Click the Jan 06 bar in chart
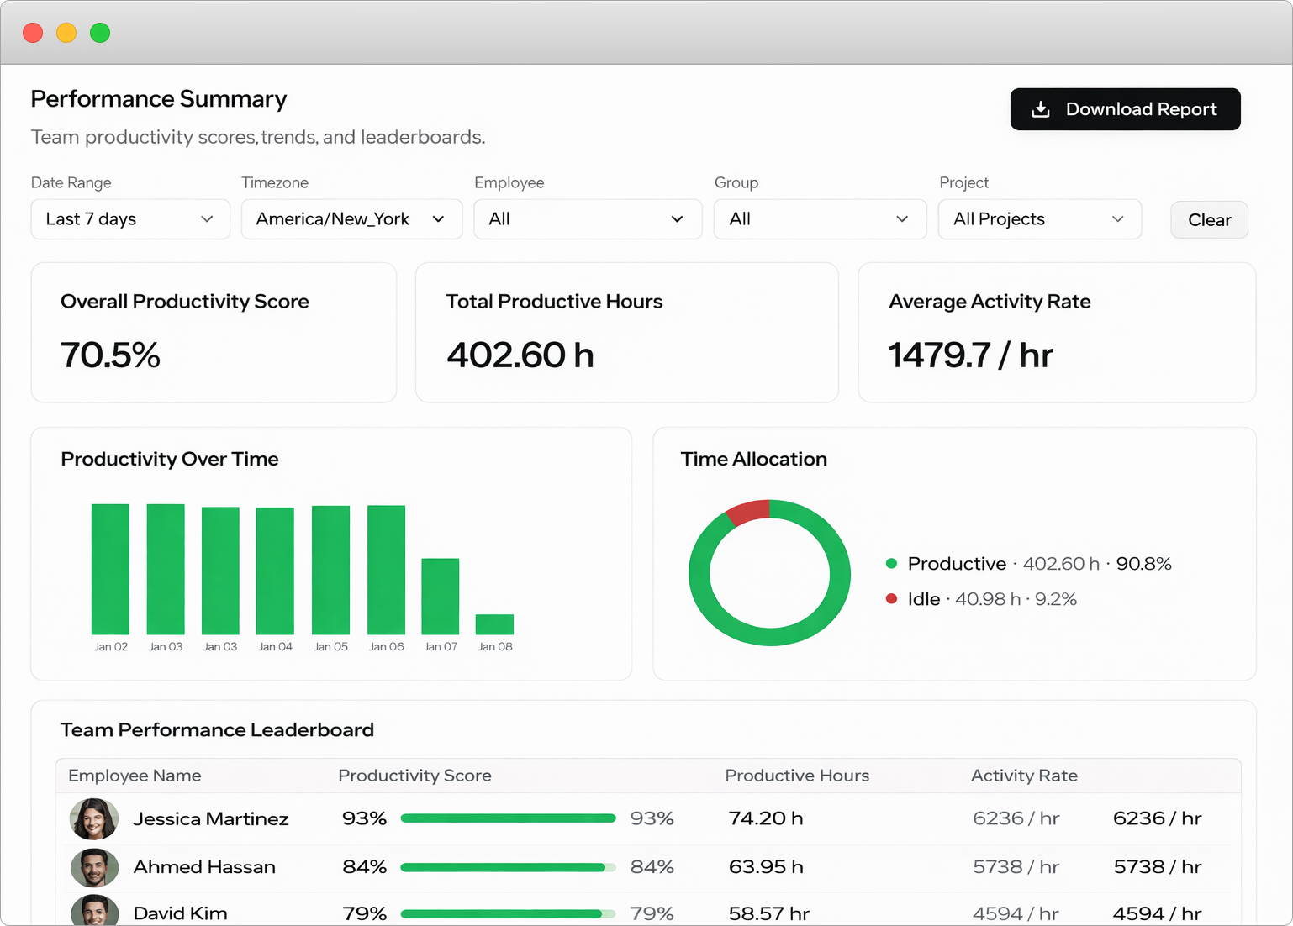Image resolution: width=1293 pixels, height=926 pixels. (x=386, y=570)
